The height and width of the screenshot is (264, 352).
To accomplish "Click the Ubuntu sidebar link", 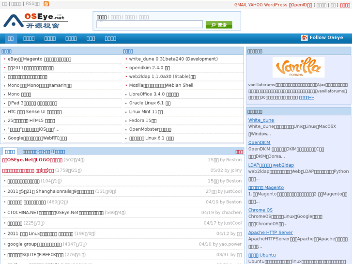I will pyautogui.click(x=262, y=255).
